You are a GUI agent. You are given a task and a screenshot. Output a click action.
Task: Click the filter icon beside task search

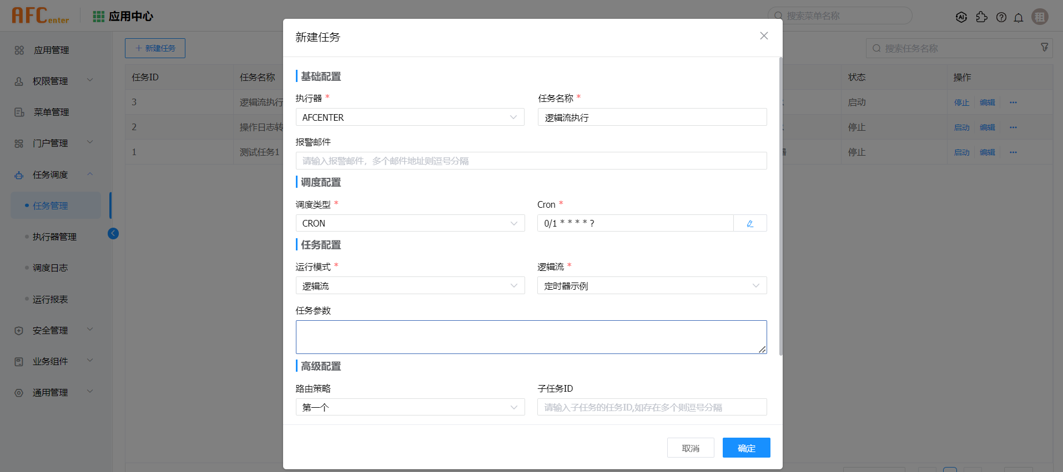[x=1044, y=48]
